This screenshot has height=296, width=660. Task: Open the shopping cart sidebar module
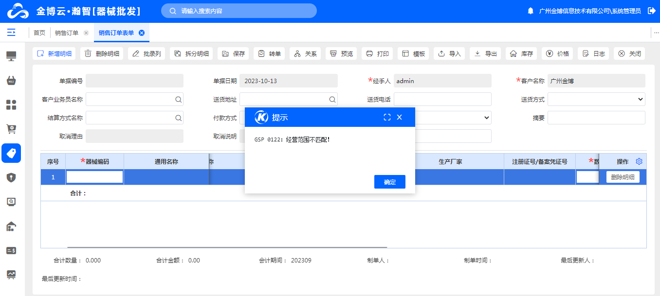(x=11, y=129)
